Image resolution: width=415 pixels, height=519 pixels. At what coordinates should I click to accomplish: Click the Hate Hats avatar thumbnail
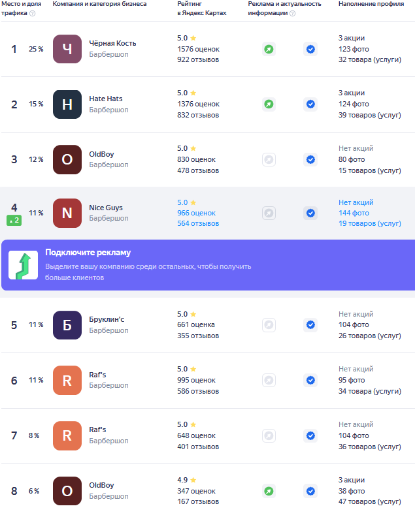point(67,104)
